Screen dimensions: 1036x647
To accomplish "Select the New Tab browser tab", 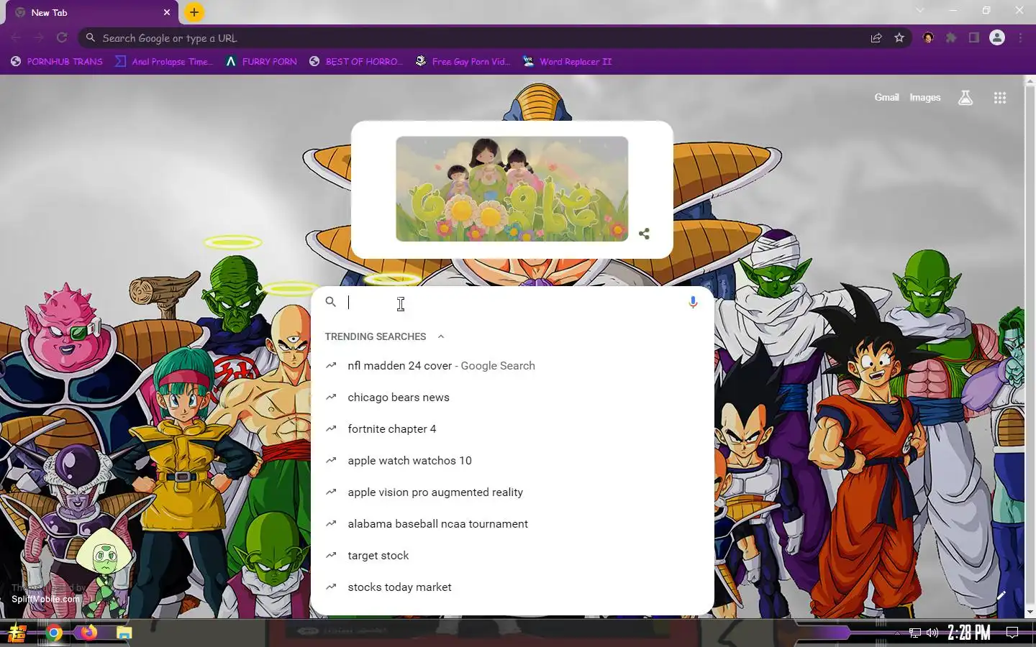I will pyautogui.click(x=92, y=12).
